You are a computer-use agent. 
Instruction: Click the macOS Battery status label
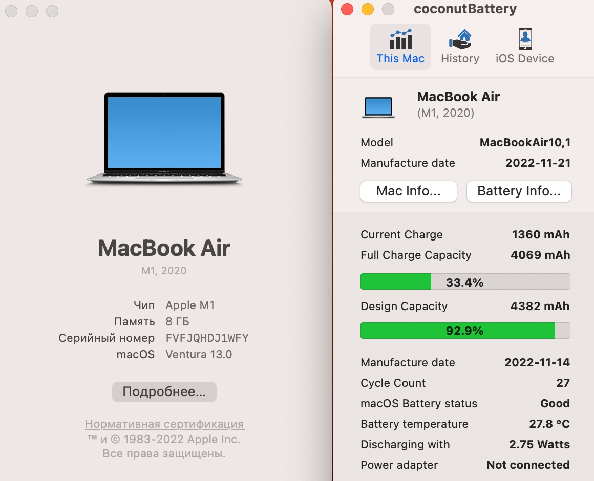tap(418, 403)
